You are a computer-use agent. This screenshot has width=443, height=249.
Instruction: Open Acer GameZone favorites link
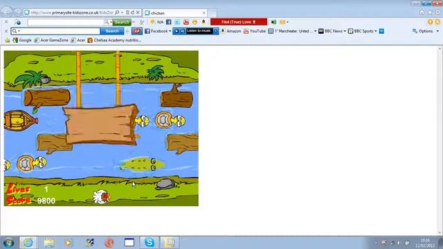(x=51, y=40)
